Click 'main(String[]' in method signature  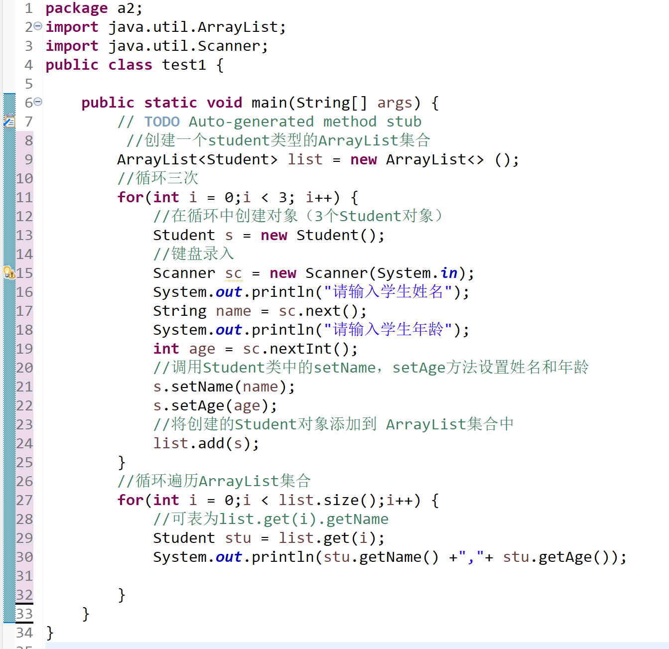[x=309, y=103]
